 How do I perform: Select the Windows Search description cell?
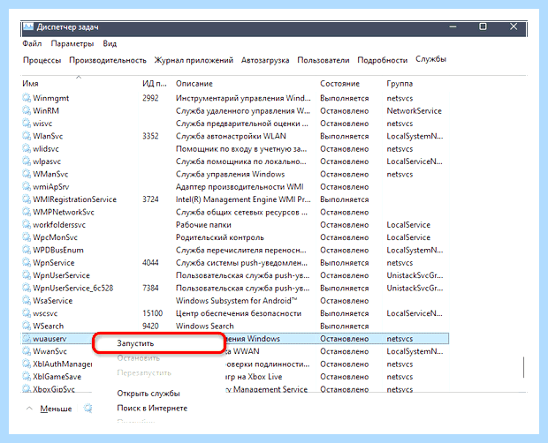click(x=205, y=327)
